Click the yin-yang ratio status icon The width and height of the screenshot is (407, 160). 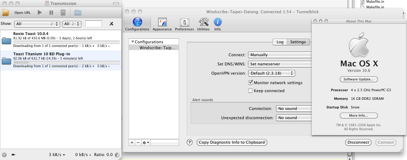(117, 155)
